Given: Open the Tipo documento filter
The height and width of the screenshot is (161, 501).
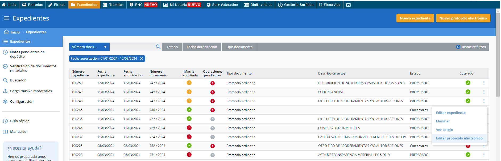Looking at the screenshot, I should click(x=239, y=47).
